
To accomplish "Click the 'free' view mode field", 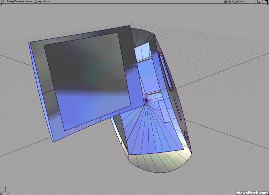I will click(x=248, y=2).
